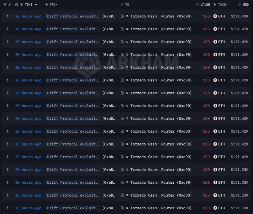This screenshot has width=253, height=214.
Task: Click the chain link icon in header
Action: [10, 5]
